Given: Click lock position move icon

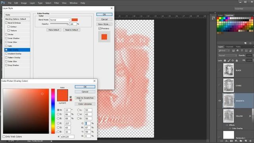Looking at the screenshot, I should 233,60.
